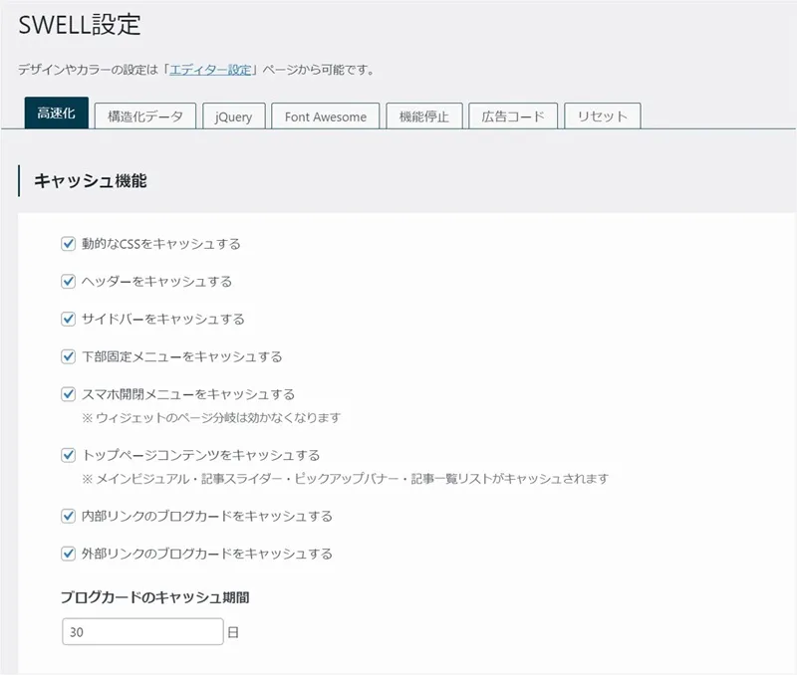Click the SWELL設定 page title
The image size is (797, 675).
coord(80,25)
